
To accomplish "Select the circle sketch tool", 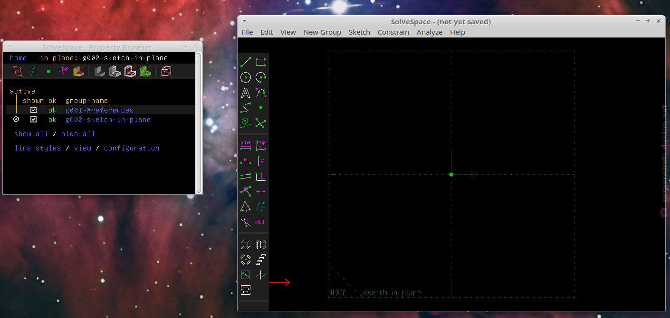I will (x=246, y=77).
